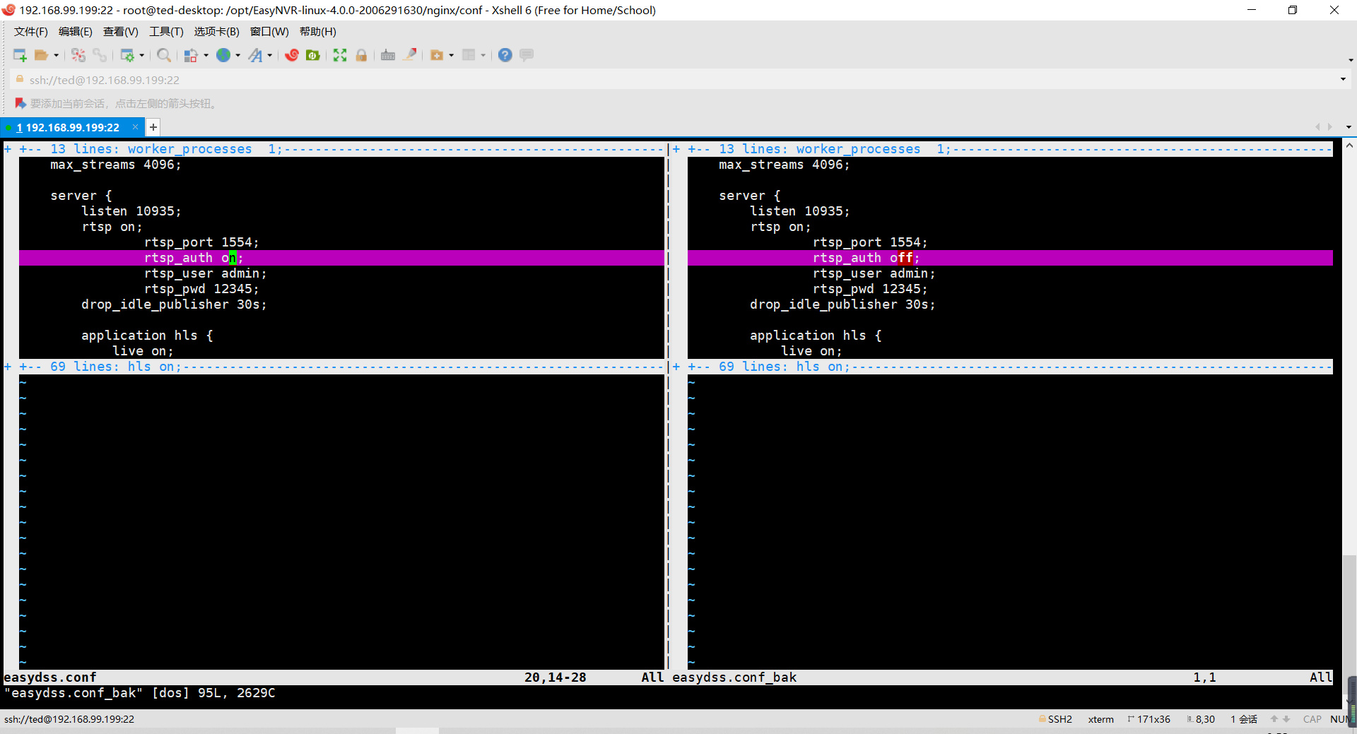The image size is (1357, 734).
Task: Open the 工具(T) menu
Action: click(x=166, y=31)
